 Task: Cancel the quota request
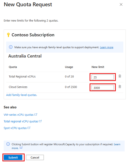click(x=35, y=158)
